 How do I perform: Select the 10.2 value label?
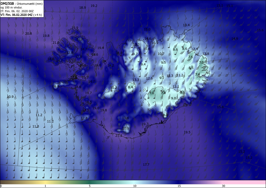click(114, 88)
